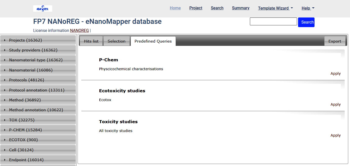The width and height of the screenshot is (350, 166).
Task: Switch to the Hits list tab
Action: (91, 41)
